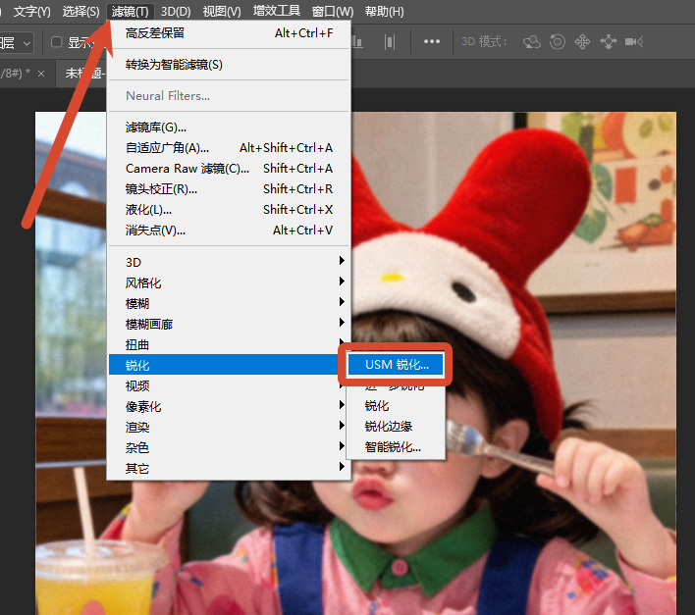Expand the 杂色 submenu
Screen dimensions: 695x615
click(229, 447)
